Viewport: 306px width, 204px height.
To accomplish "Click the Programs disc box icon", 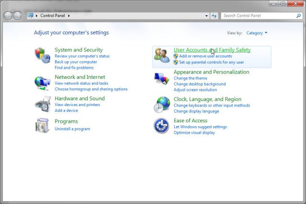I will coord(42,126).
